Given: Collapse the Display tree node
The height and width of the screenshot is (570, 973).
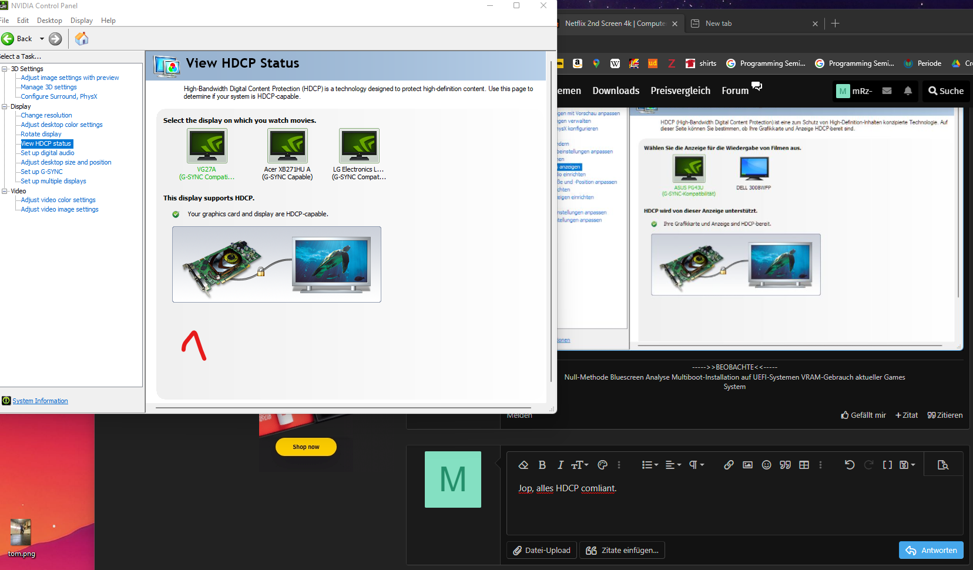Looking at the screenshot, I should pyautogui.click(x=5, y=106).
